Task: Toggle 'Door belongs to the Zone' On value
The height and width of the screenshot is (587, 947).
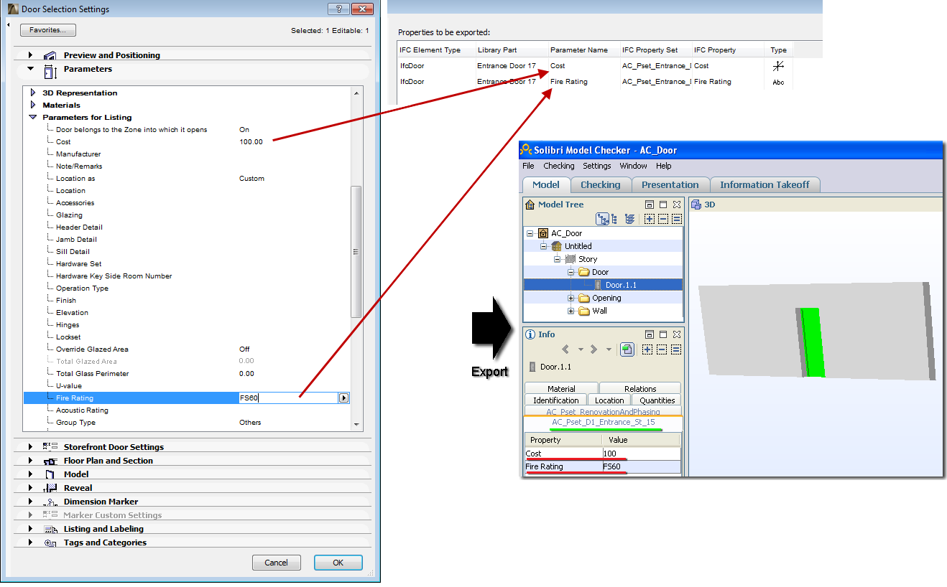Action: pyautogui.click(x=244, y=130)
